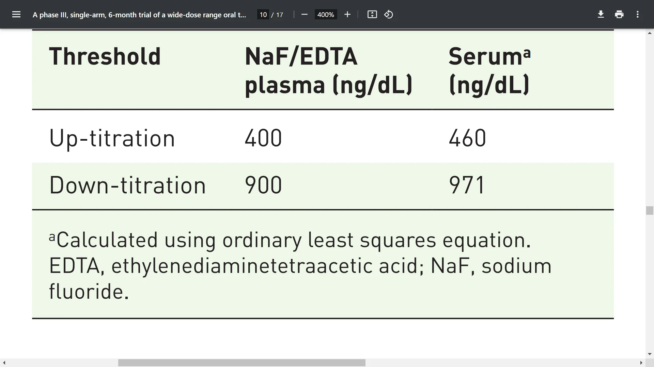Print the PDF document

pyautogui.click(x=619, y=15)
